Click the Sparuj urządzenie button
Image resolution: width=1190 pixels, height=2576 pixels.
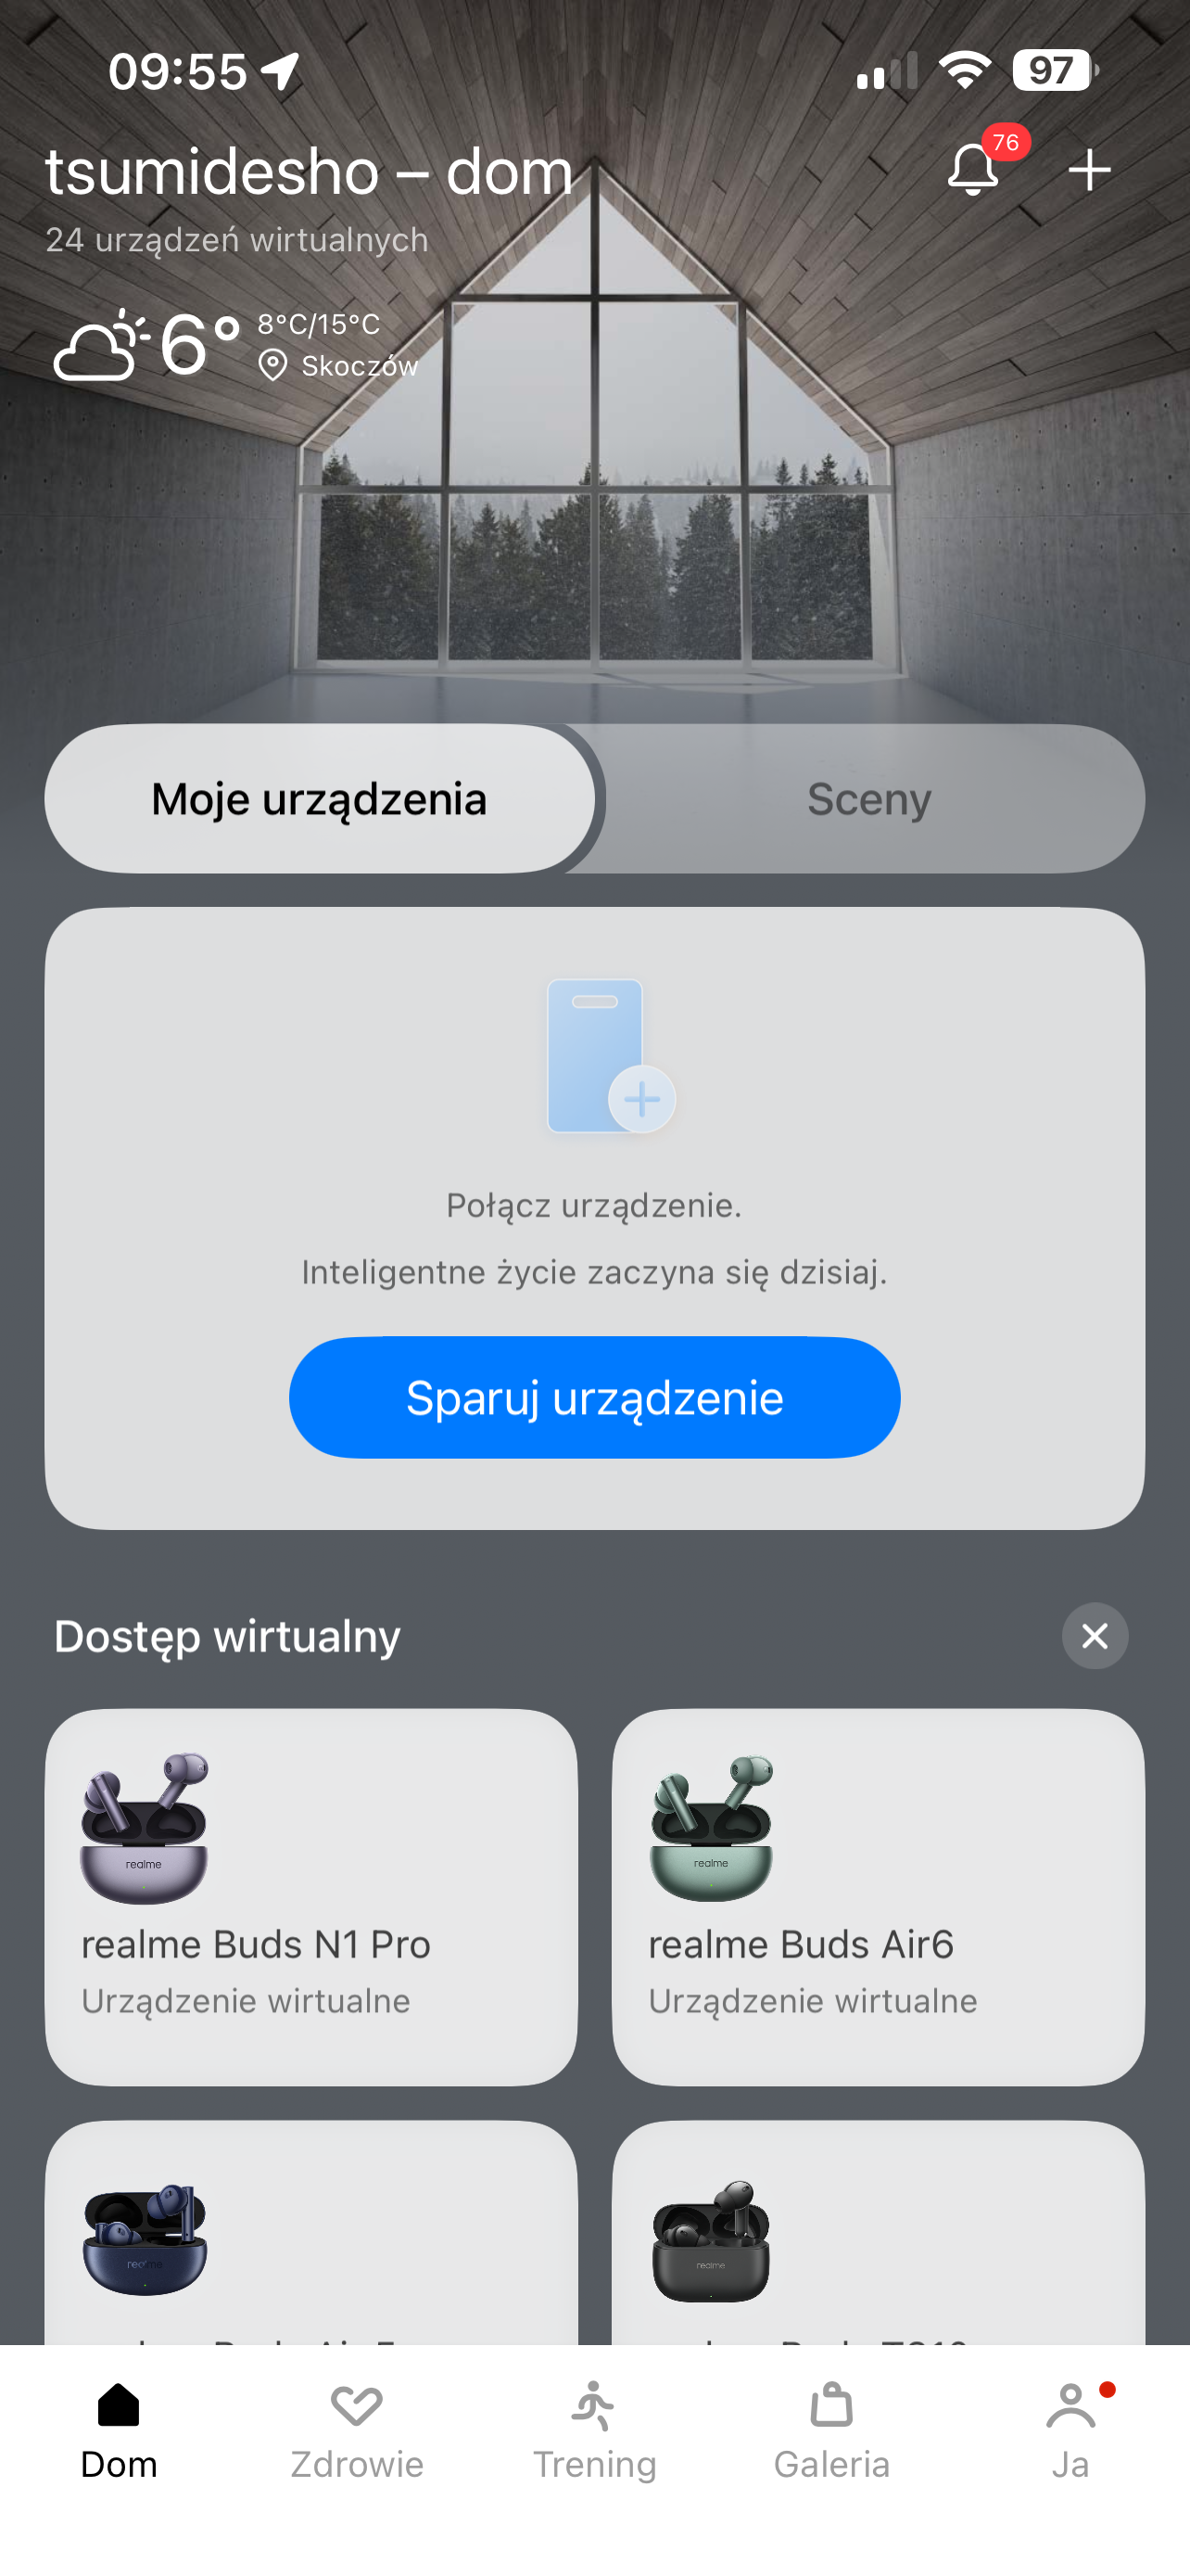[594, 1397]
